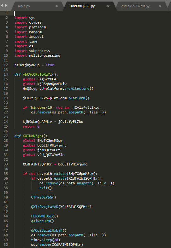The height and width of the screenshot is (248, 171).
Task: Click the variable 'hzHVFjoyaWSp' on line 12
Action: [27, 65]
